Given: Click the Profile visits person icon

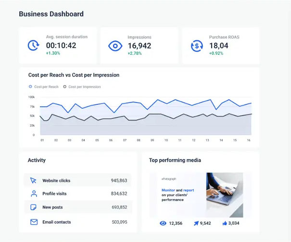Looking at the screenshot, I should [x=34, y=193].
